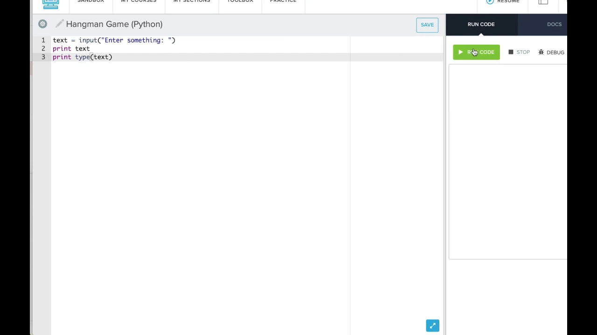Click the Resume link
This screenshot has width=597, height=335.
click(508, 1)
